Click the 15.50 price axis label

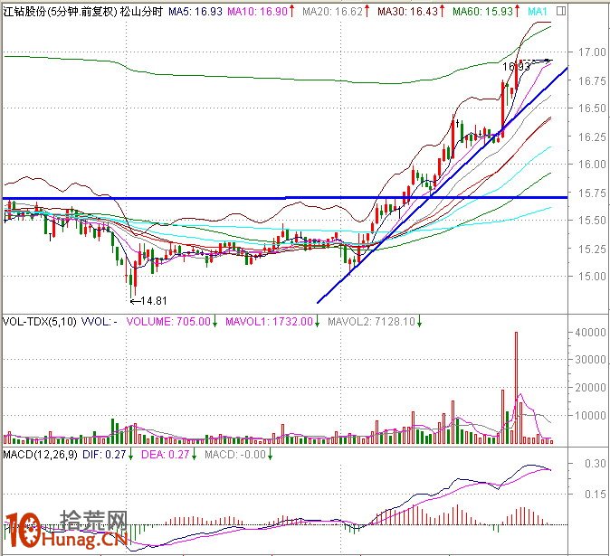(592, 220)
